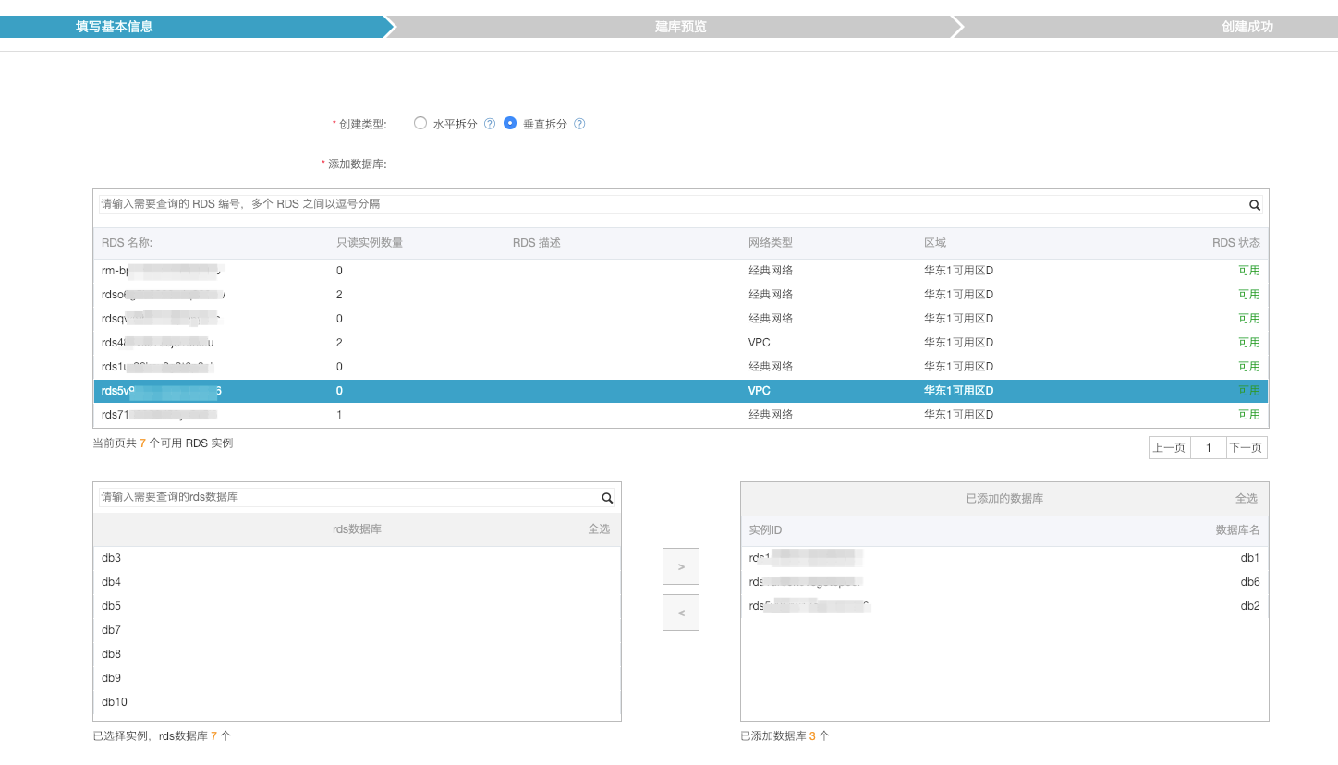Click 经典网络 in the rds71 row
The height and width of the screenshot is (765, 1338).
pyautogui.click(x=771, y=415)
